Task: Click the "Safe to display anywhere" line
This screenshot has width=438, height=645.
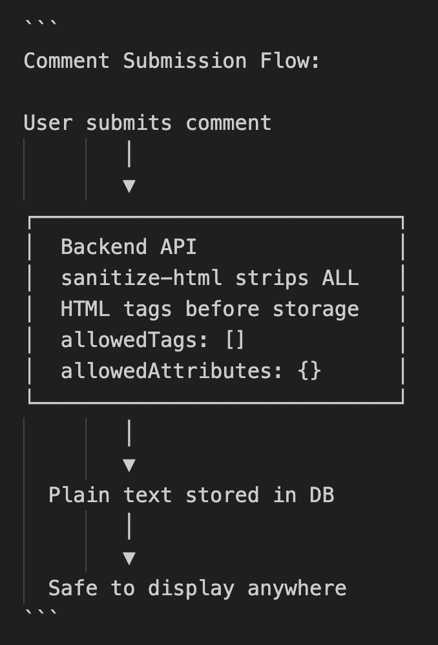Action: (x=197, y=588)
